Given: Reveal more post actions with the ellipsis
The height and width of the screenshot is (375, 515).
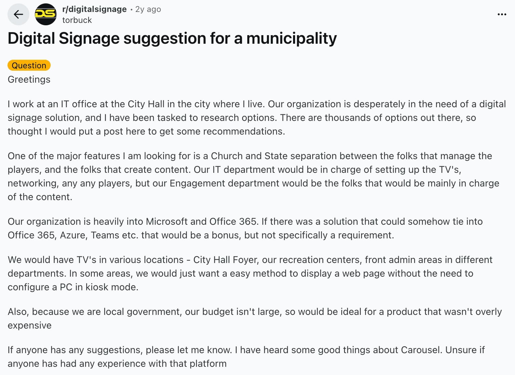Looking at the screenshot, I should click(502, 14).
